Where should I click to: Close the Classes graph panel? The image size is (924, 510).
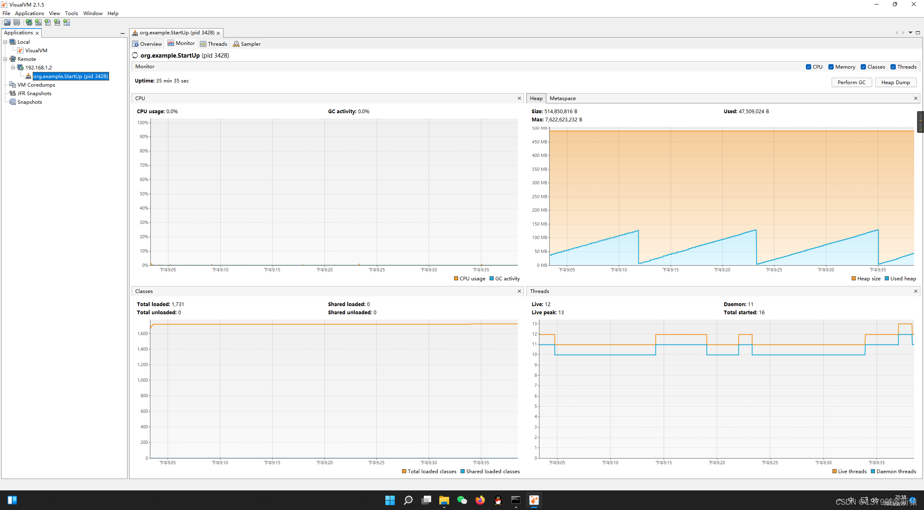pyautogui.click(x=519, y=291)
